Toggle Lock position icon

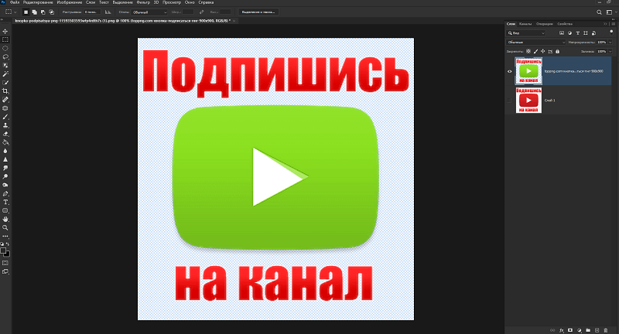coord(543,51)
